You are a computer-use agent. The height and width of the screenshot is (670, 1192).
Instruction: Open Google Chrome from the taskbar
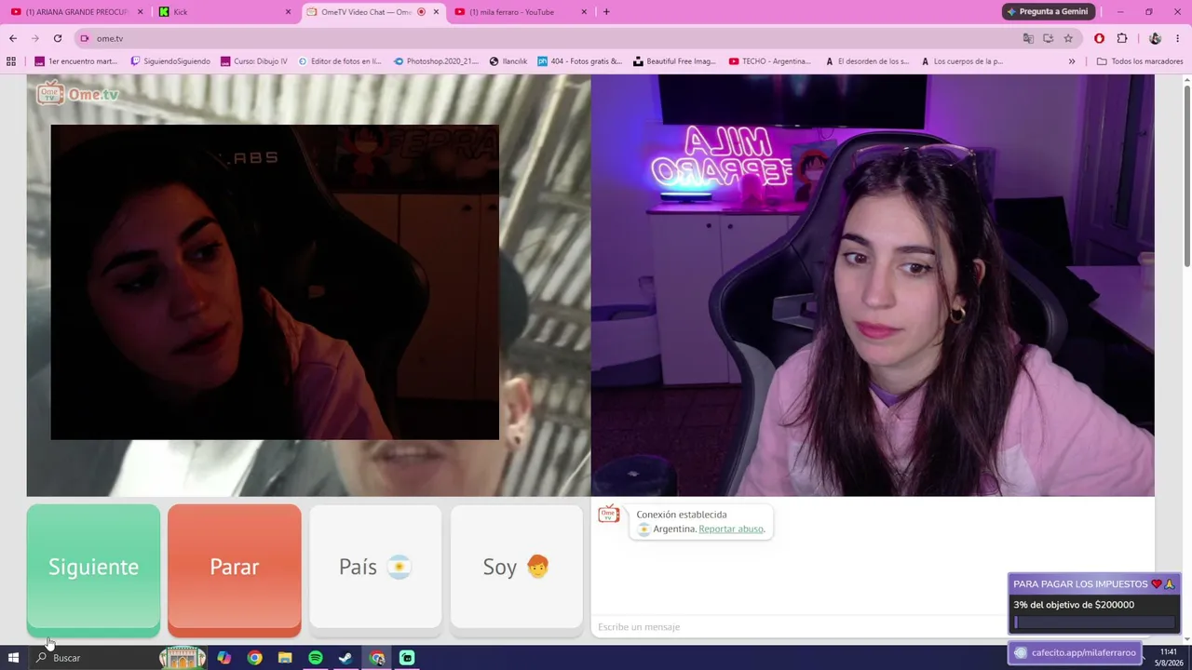click(x=254, y=658)
